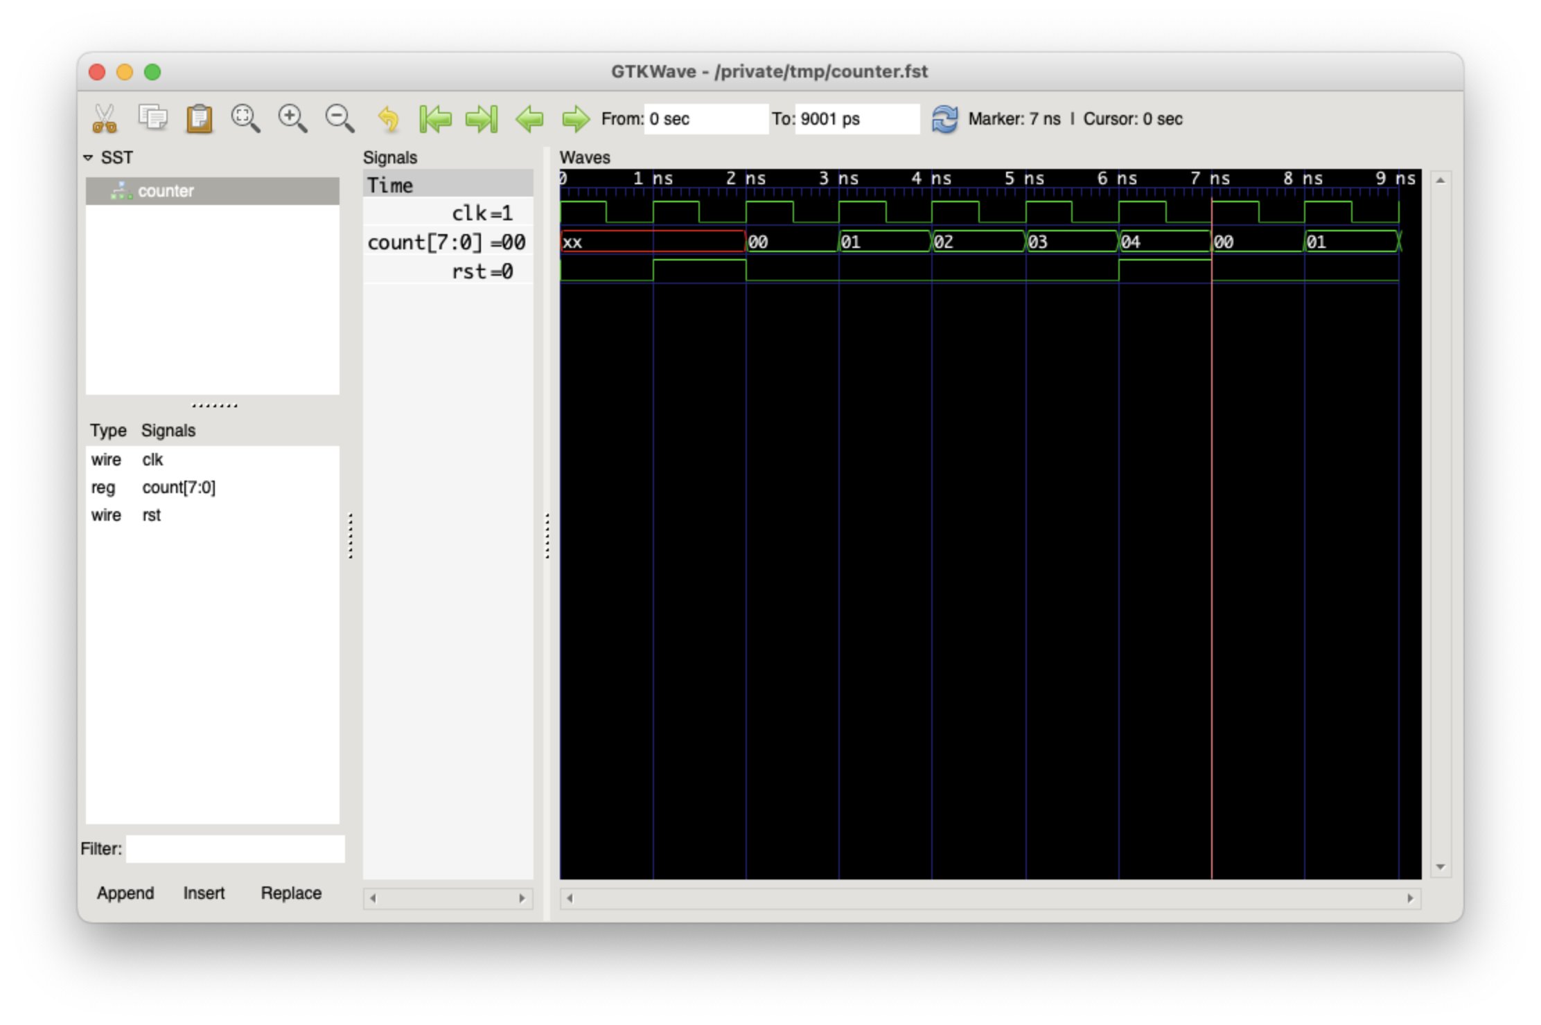
Task: Select the count[7:0] register signal
Action: coord(179,488)
